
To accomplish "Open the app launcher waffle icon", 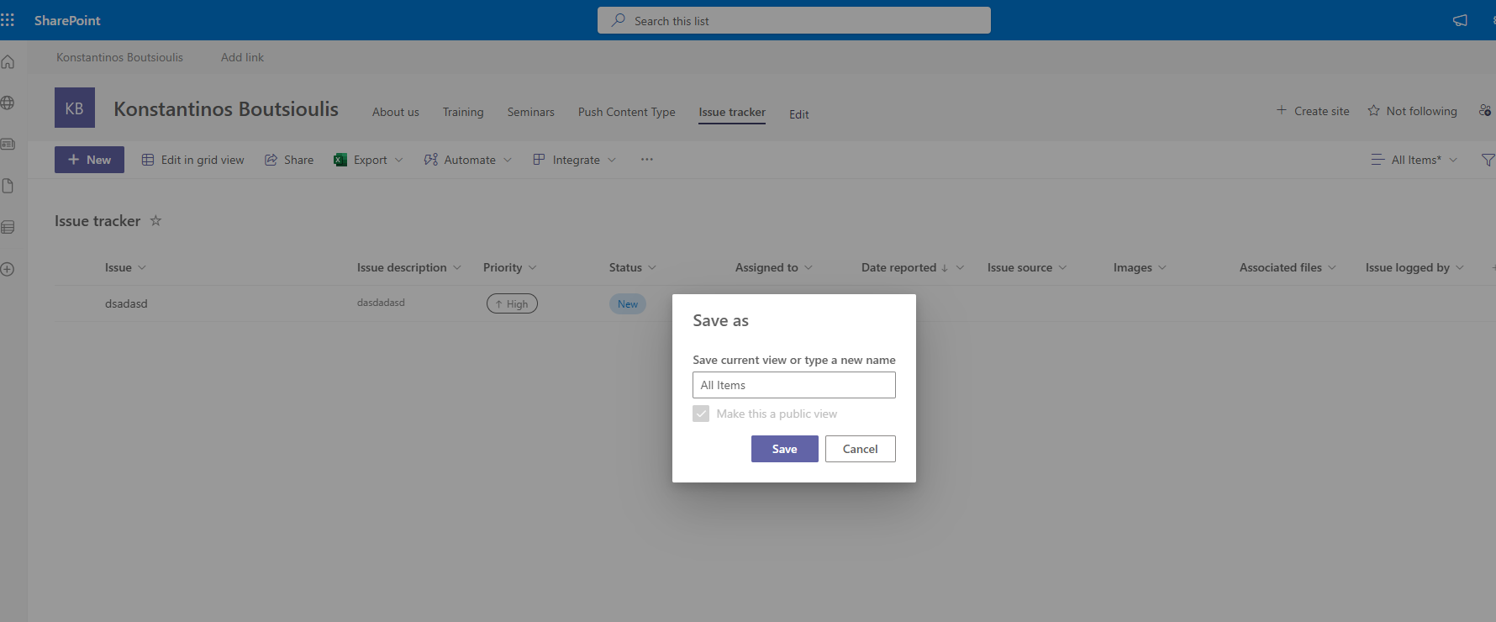I will [x=8, y=19].
